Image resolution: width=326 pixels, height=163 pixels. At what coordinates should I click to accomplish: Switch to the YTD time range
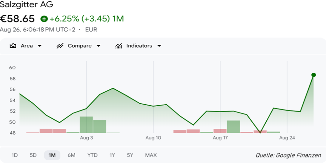(x=92, y=155)
